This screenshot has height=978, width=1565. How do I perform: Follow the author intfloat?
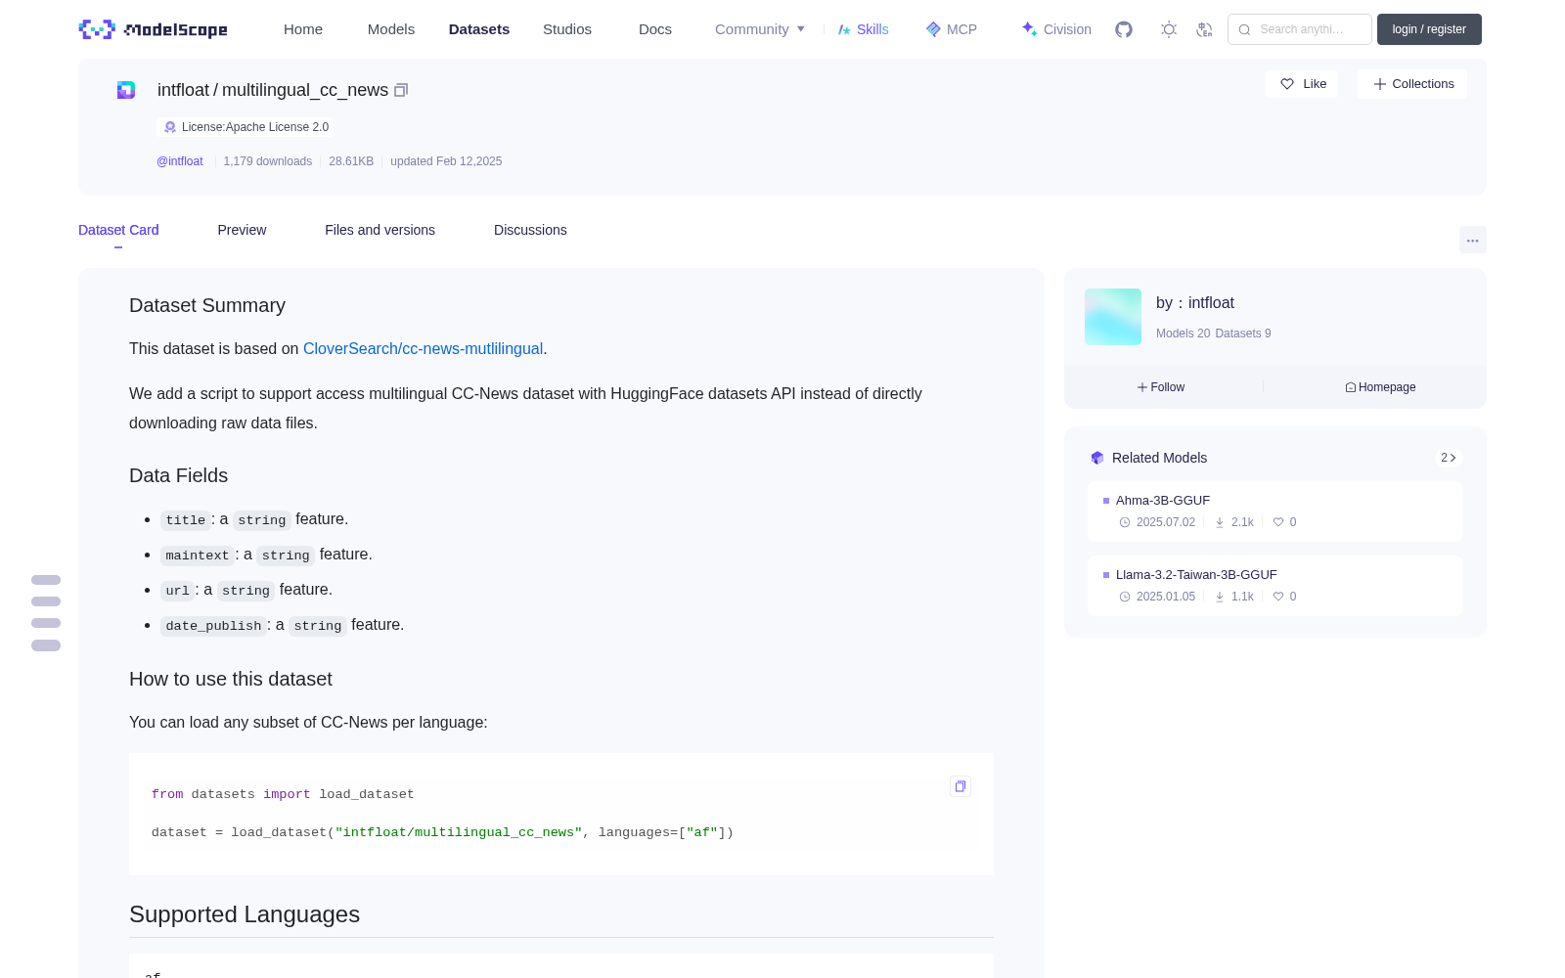[x=1161, y=387]
